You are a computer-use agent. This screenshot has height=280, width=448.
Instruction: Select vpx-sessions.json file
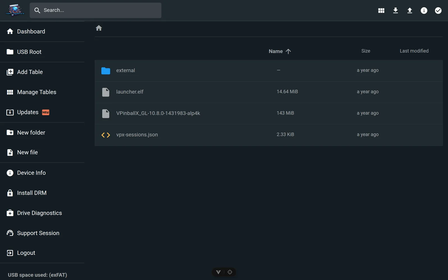coord(269,135)
